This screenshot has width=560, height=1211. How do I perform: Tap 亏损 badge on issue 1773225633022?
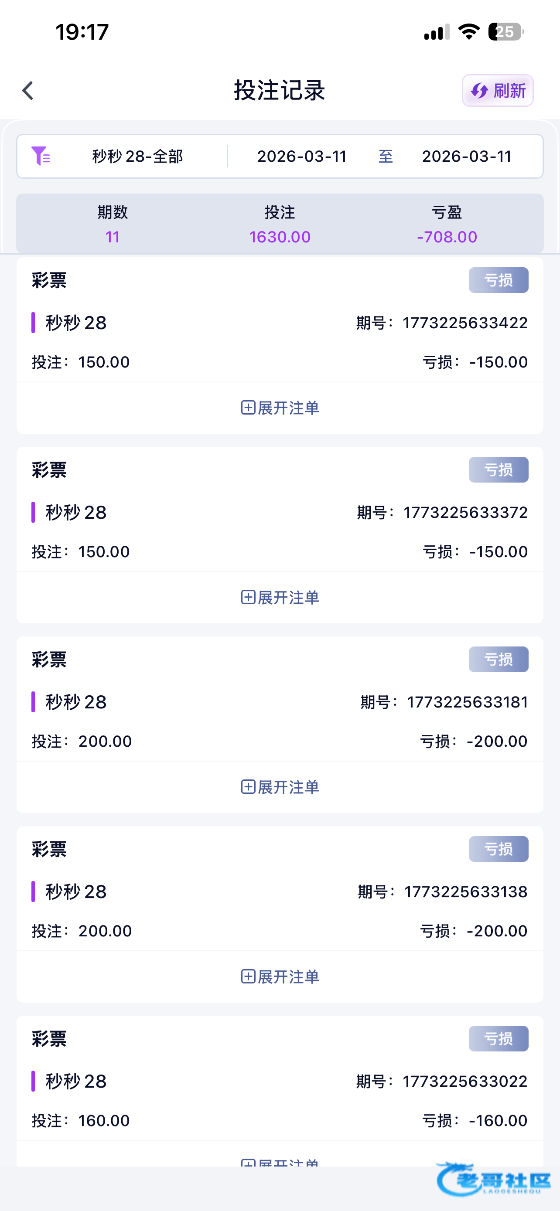pyautogui.click(x=499, y=1038)
